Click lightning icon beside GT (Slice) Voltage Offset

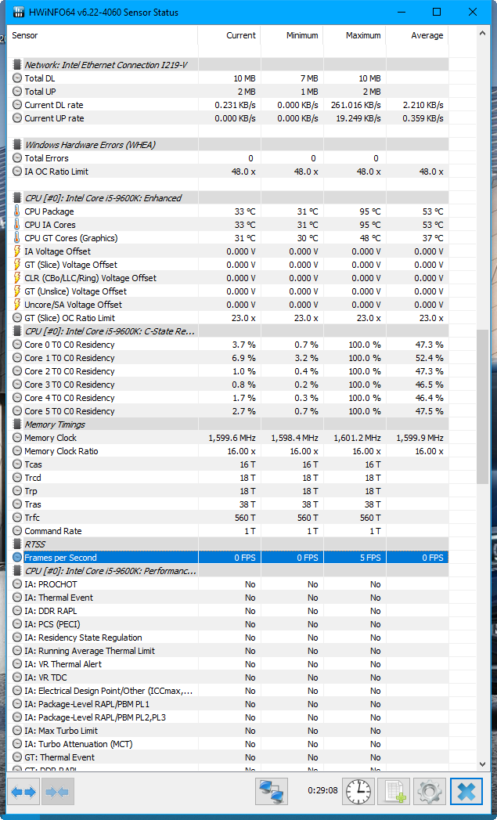pyautogui.click(x=17, y=265)
